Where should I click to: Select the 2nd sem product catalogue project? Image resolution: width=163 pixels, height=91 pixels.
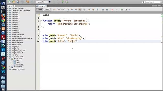pos(21,10)
